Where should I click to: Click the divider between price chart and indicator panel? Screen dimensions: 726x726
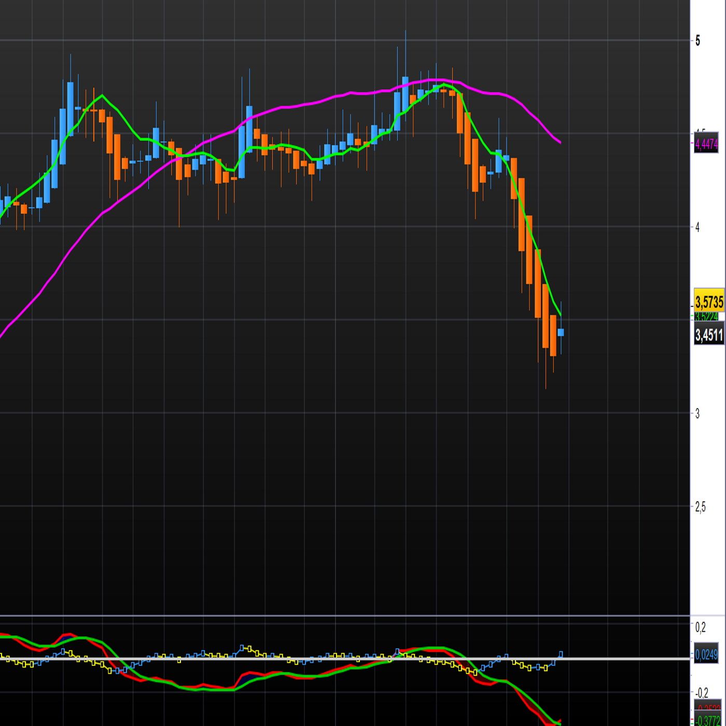[x=345, y=616]
